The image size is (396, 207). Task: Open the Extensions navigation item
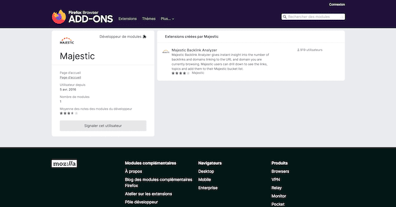[127, 19]
